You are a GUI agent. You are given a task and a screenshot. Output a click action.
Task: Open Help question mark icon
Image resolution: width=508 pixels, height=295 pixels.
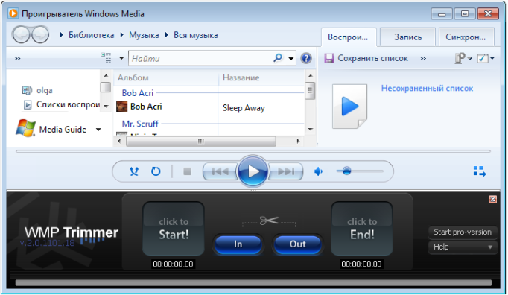point(306,58)
